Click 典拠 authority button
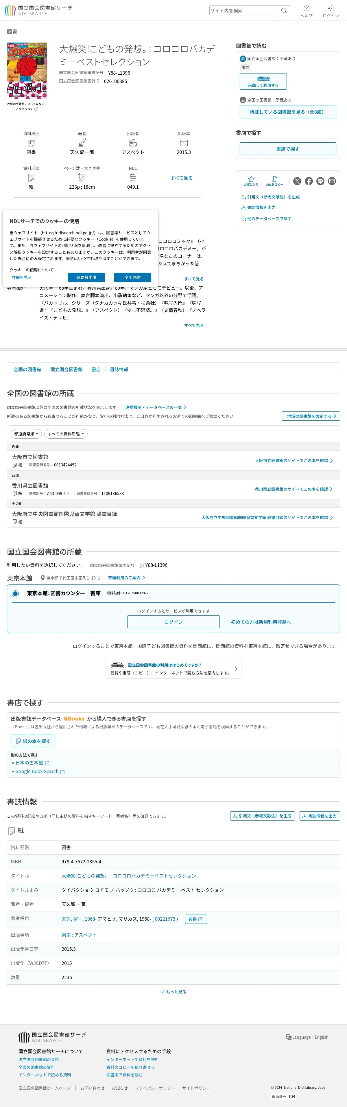 point(196,919)
